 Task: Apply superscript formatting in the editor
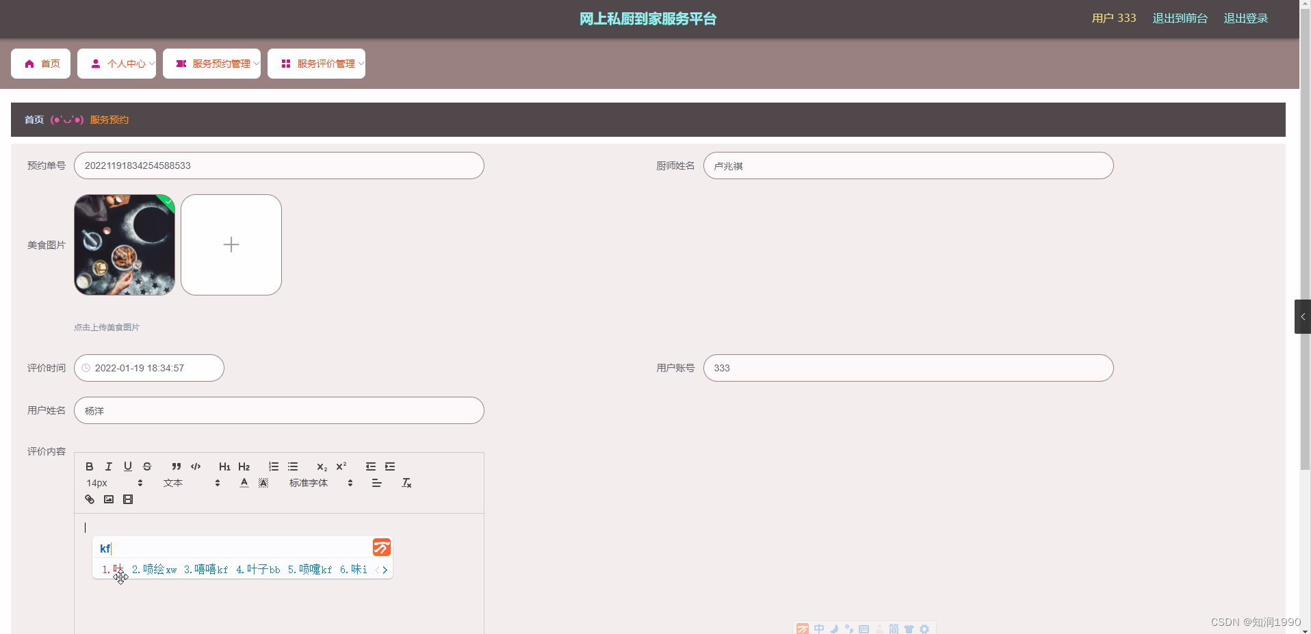click(x=340, y=466)
